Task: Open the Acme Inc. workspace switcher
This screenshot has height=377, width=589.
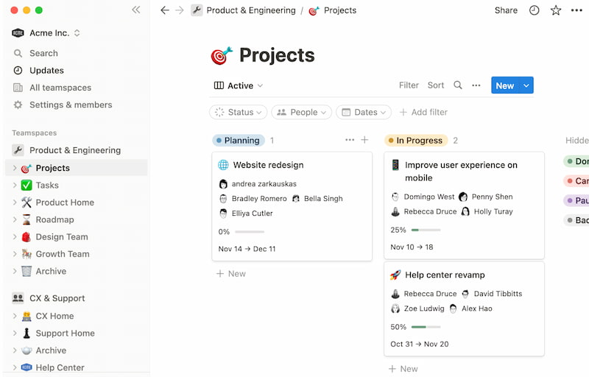Action: coord(46,33)
